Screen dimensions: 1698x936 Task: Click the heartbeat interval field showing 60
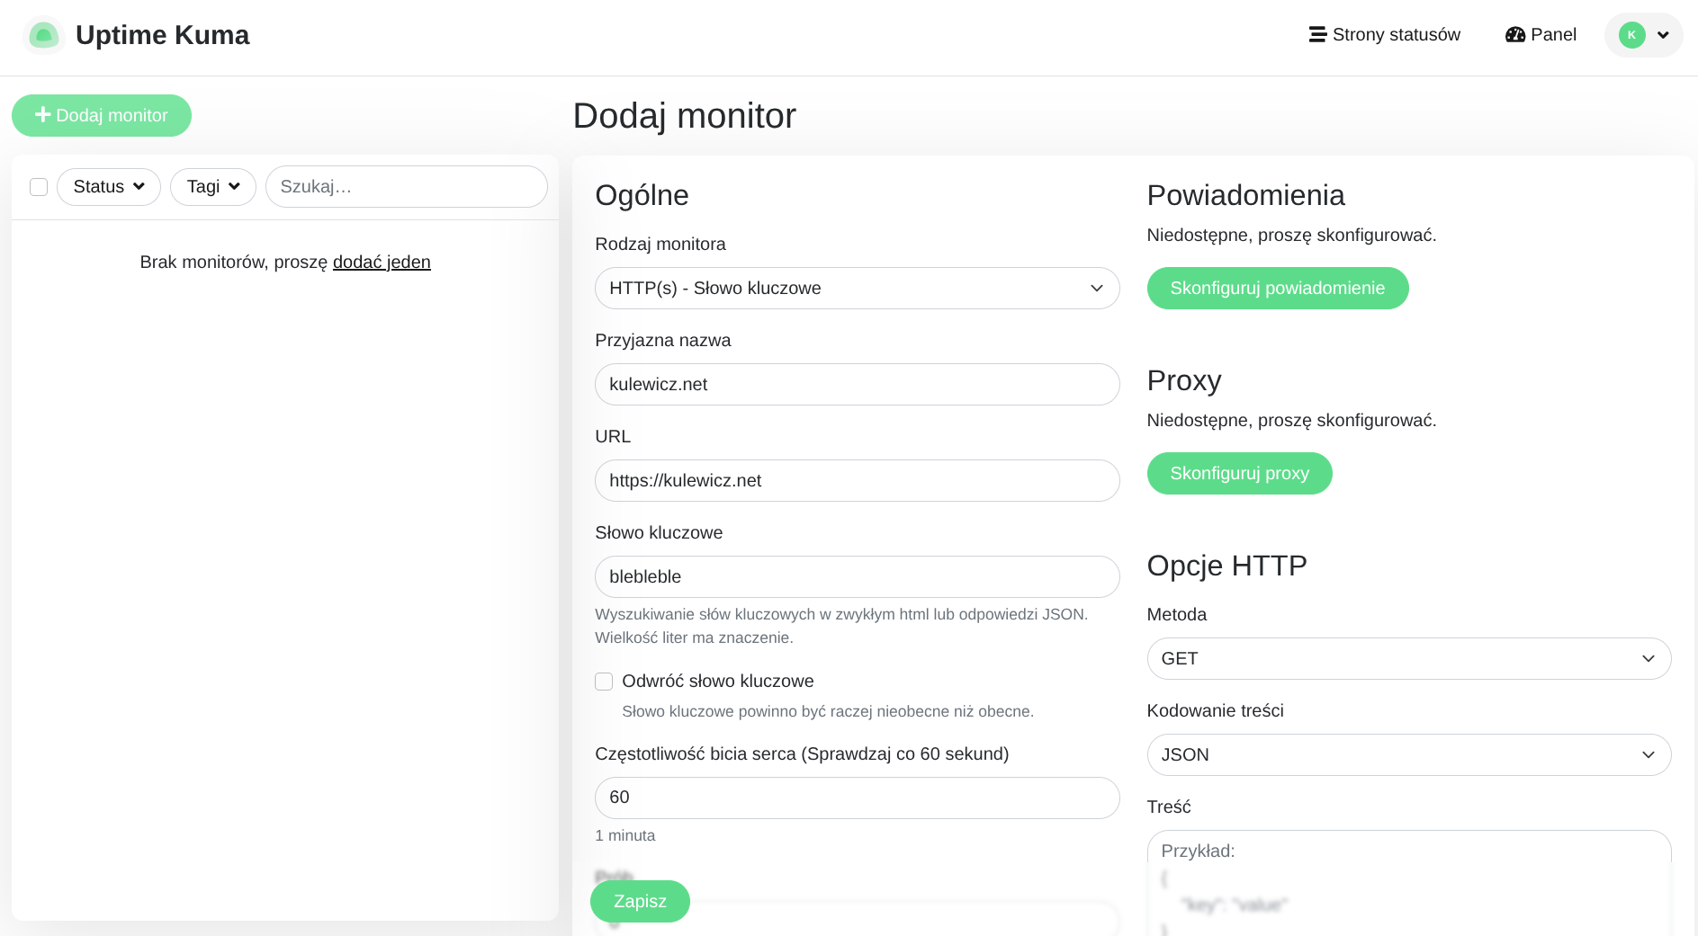click(857, 798)
